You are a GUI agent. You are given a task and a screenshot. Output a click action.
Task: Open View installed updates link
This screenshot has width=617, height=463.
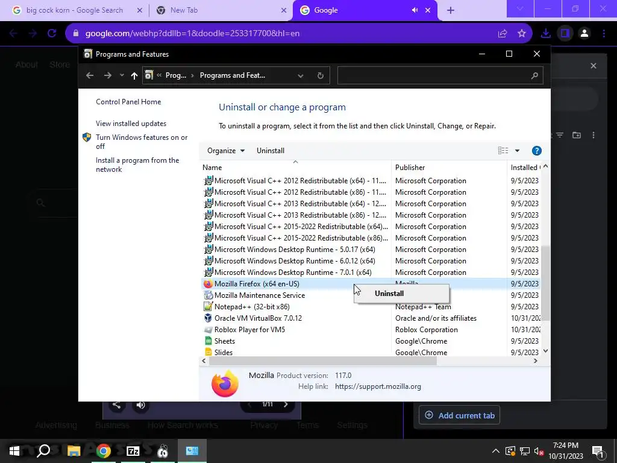131,124
